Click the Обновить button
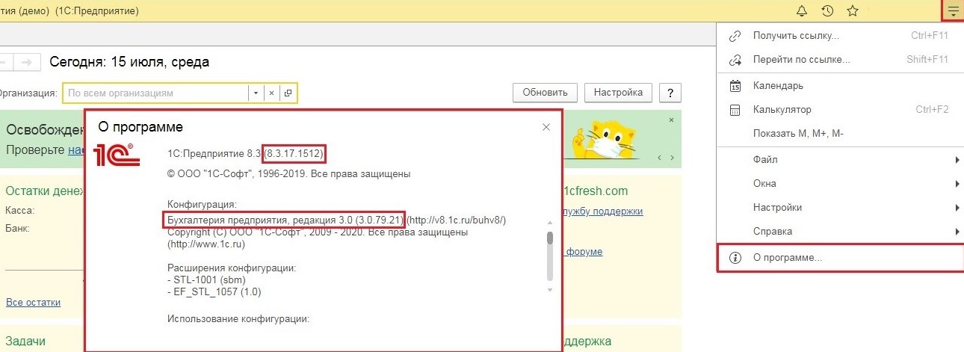 point(545,93)
